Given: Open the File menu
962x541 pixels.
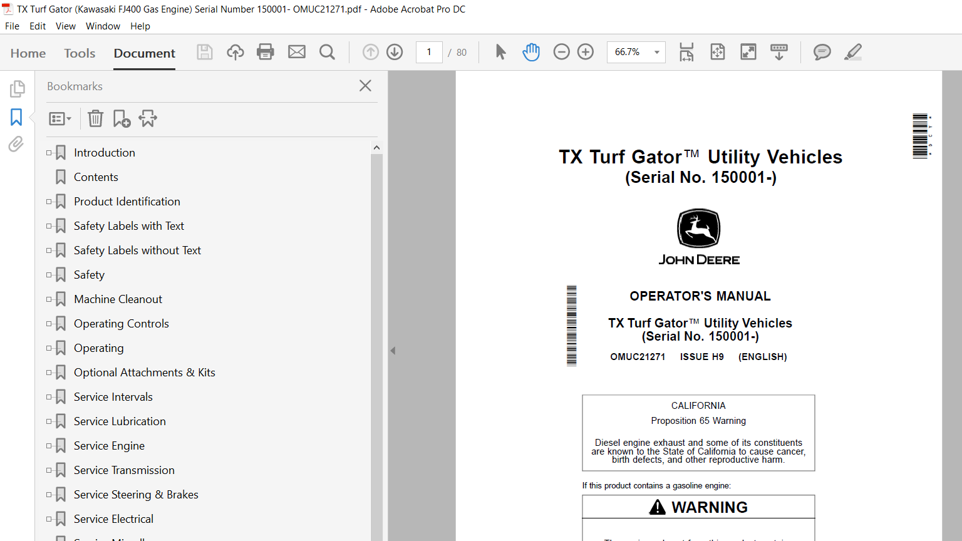Looking at the screenshot, I should tap(13, 26).
